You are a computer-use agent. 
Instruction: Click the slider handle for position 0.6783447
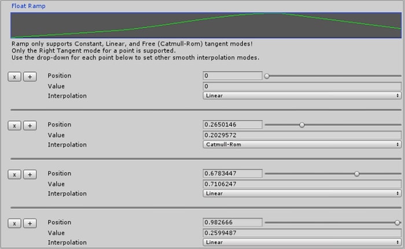[357, 174]
